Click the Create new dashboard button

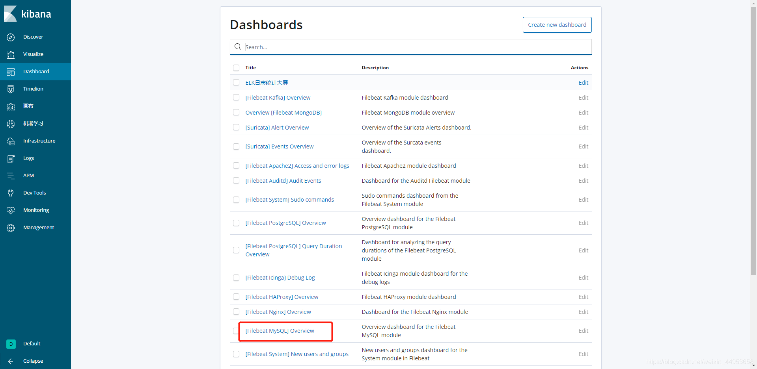pos(557,25)
